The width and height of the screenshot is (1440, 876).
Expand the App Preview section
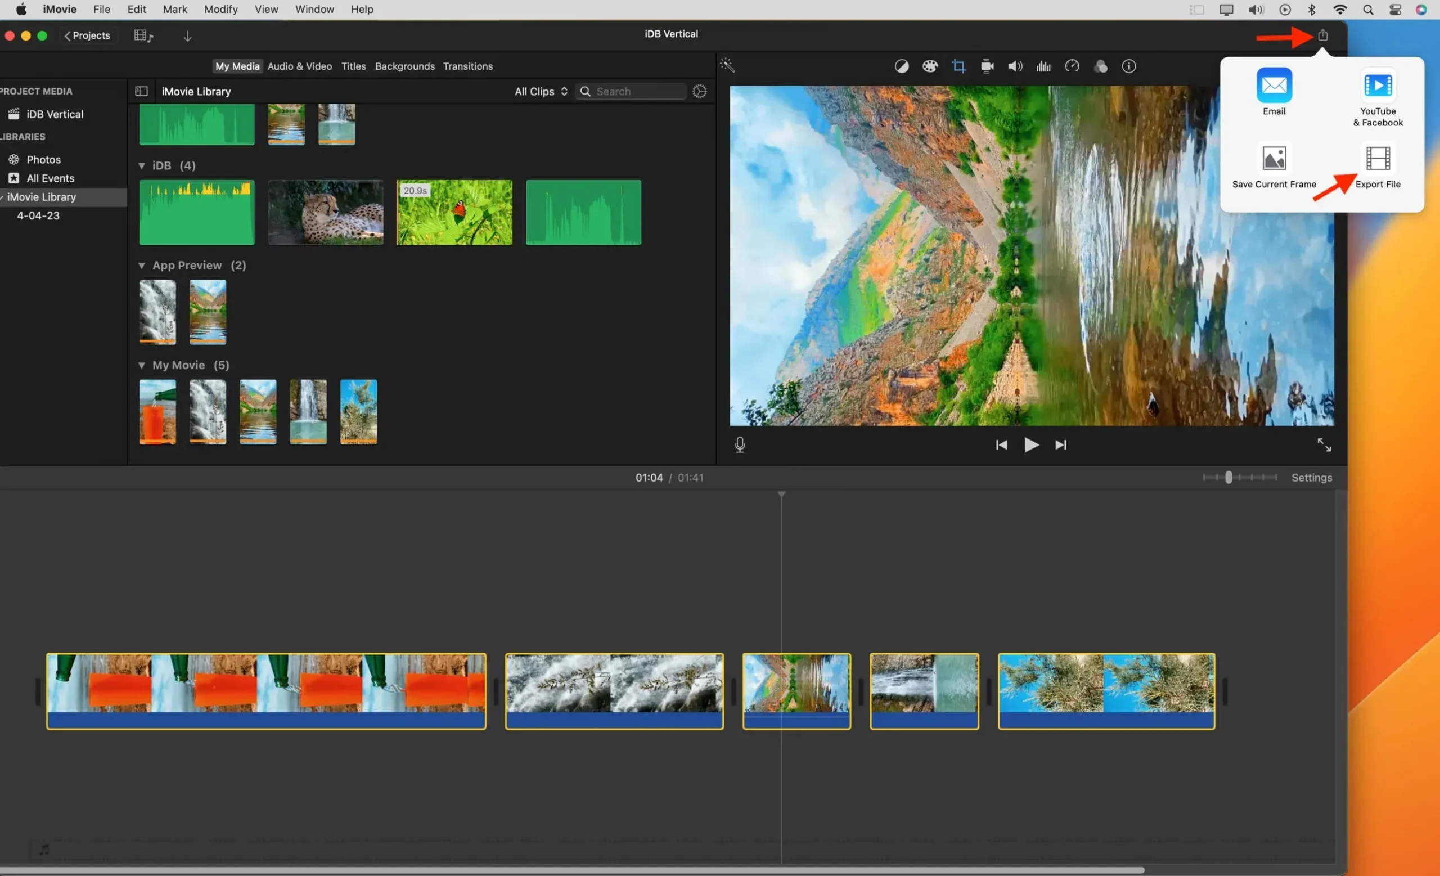coord(141,264)
